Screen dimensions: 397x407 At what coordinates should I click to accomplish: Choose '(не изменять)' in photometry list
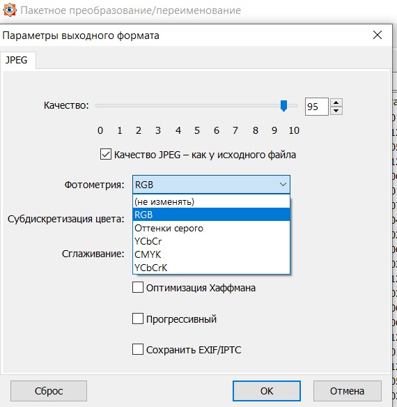[211, 201]
